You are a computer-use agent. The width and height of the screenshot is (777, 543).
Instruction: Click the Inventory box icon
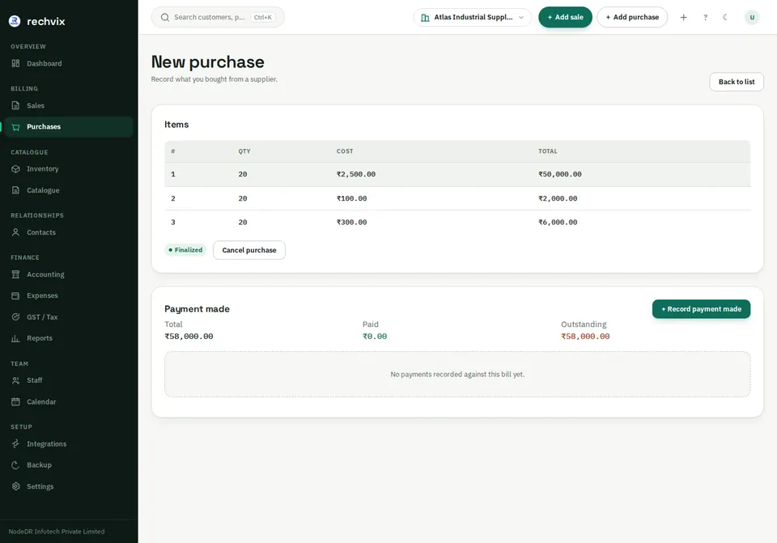[16, 169]
